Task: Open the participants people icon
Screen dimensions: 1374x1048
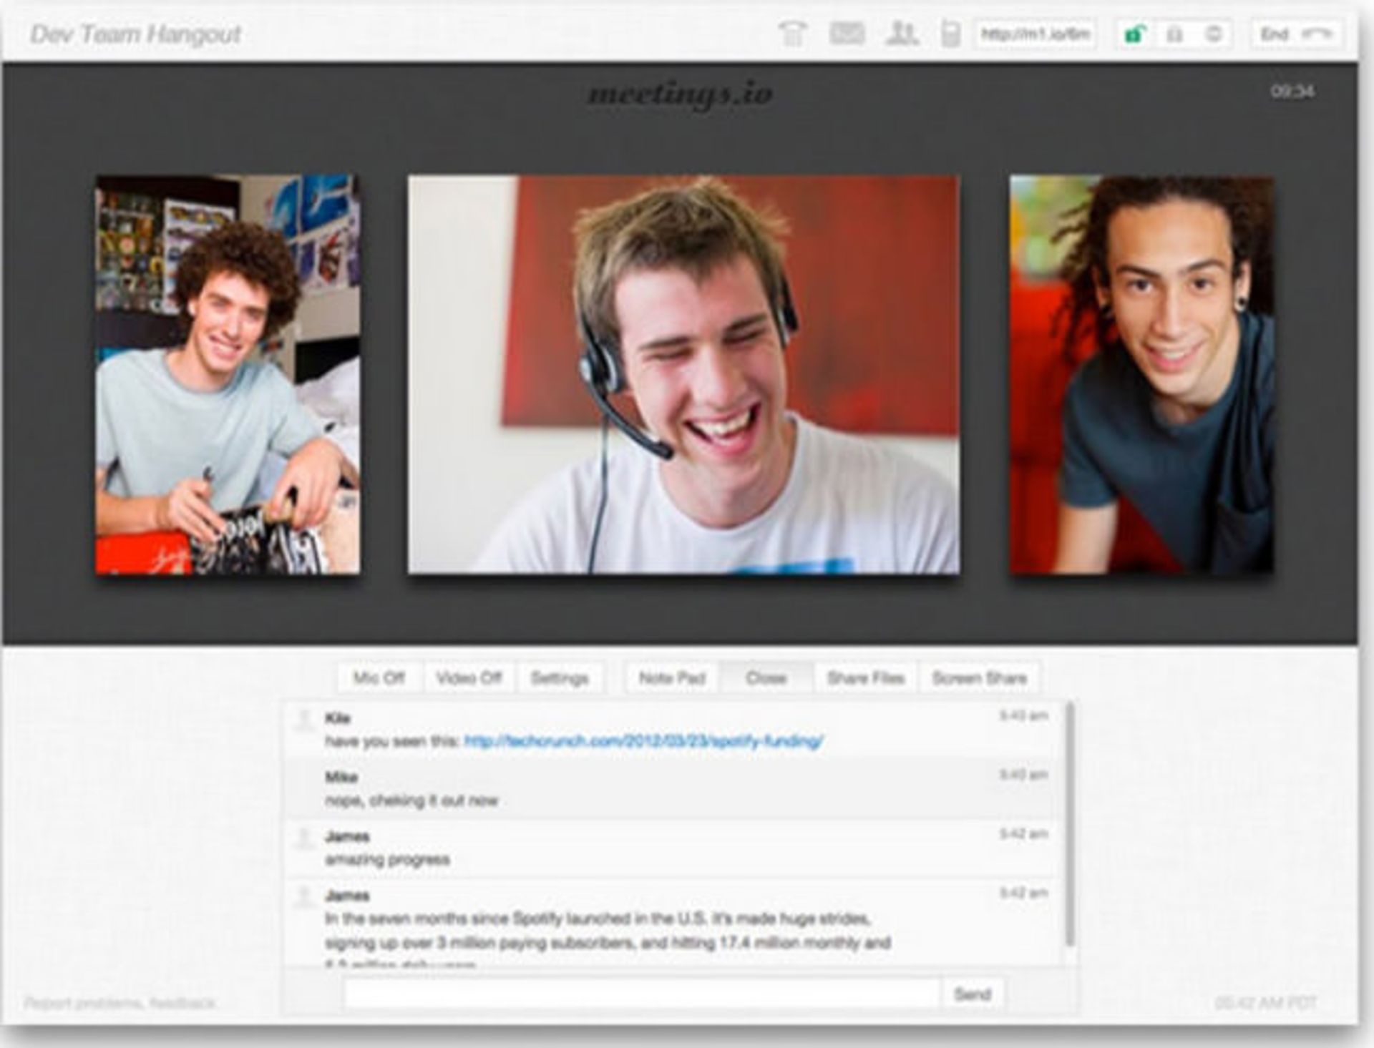Action: [x=901, y=34]
